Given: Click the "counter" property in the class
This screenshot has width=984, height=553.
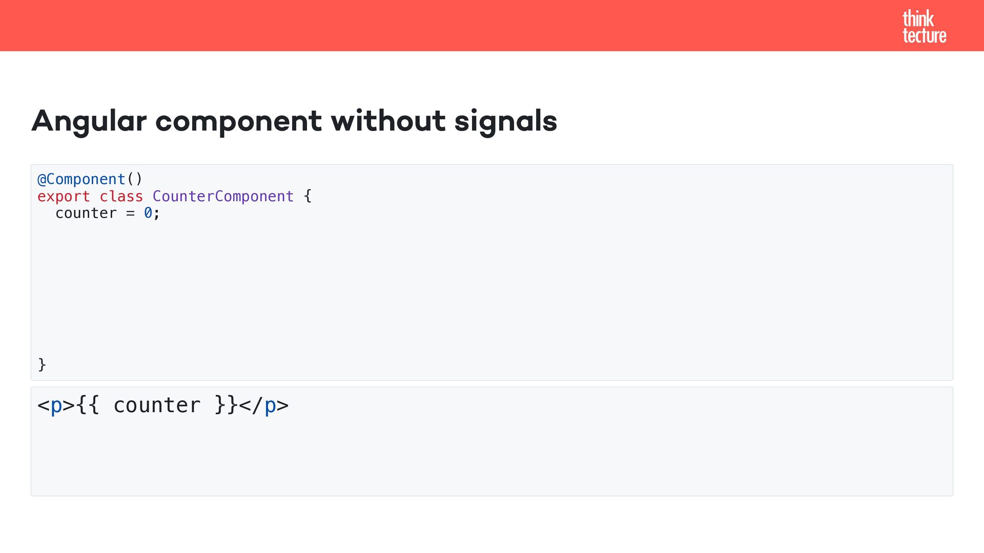Looking at the screenshot, I should 86,213.
